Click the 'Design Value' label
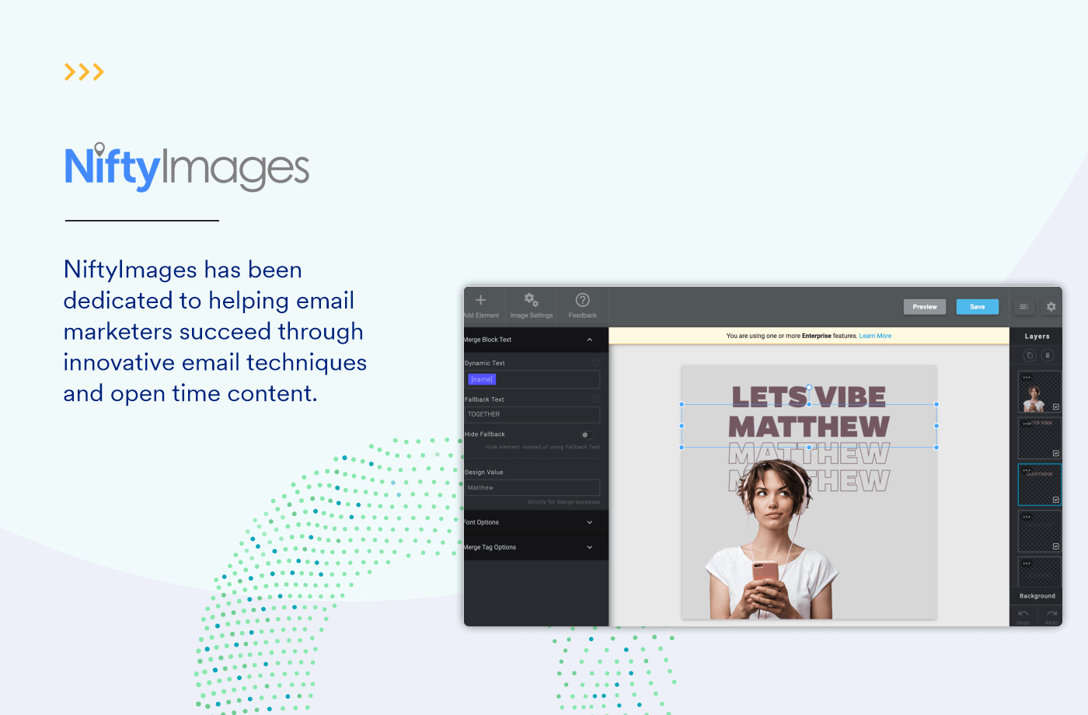The image size is (1088, 715). 484,473
